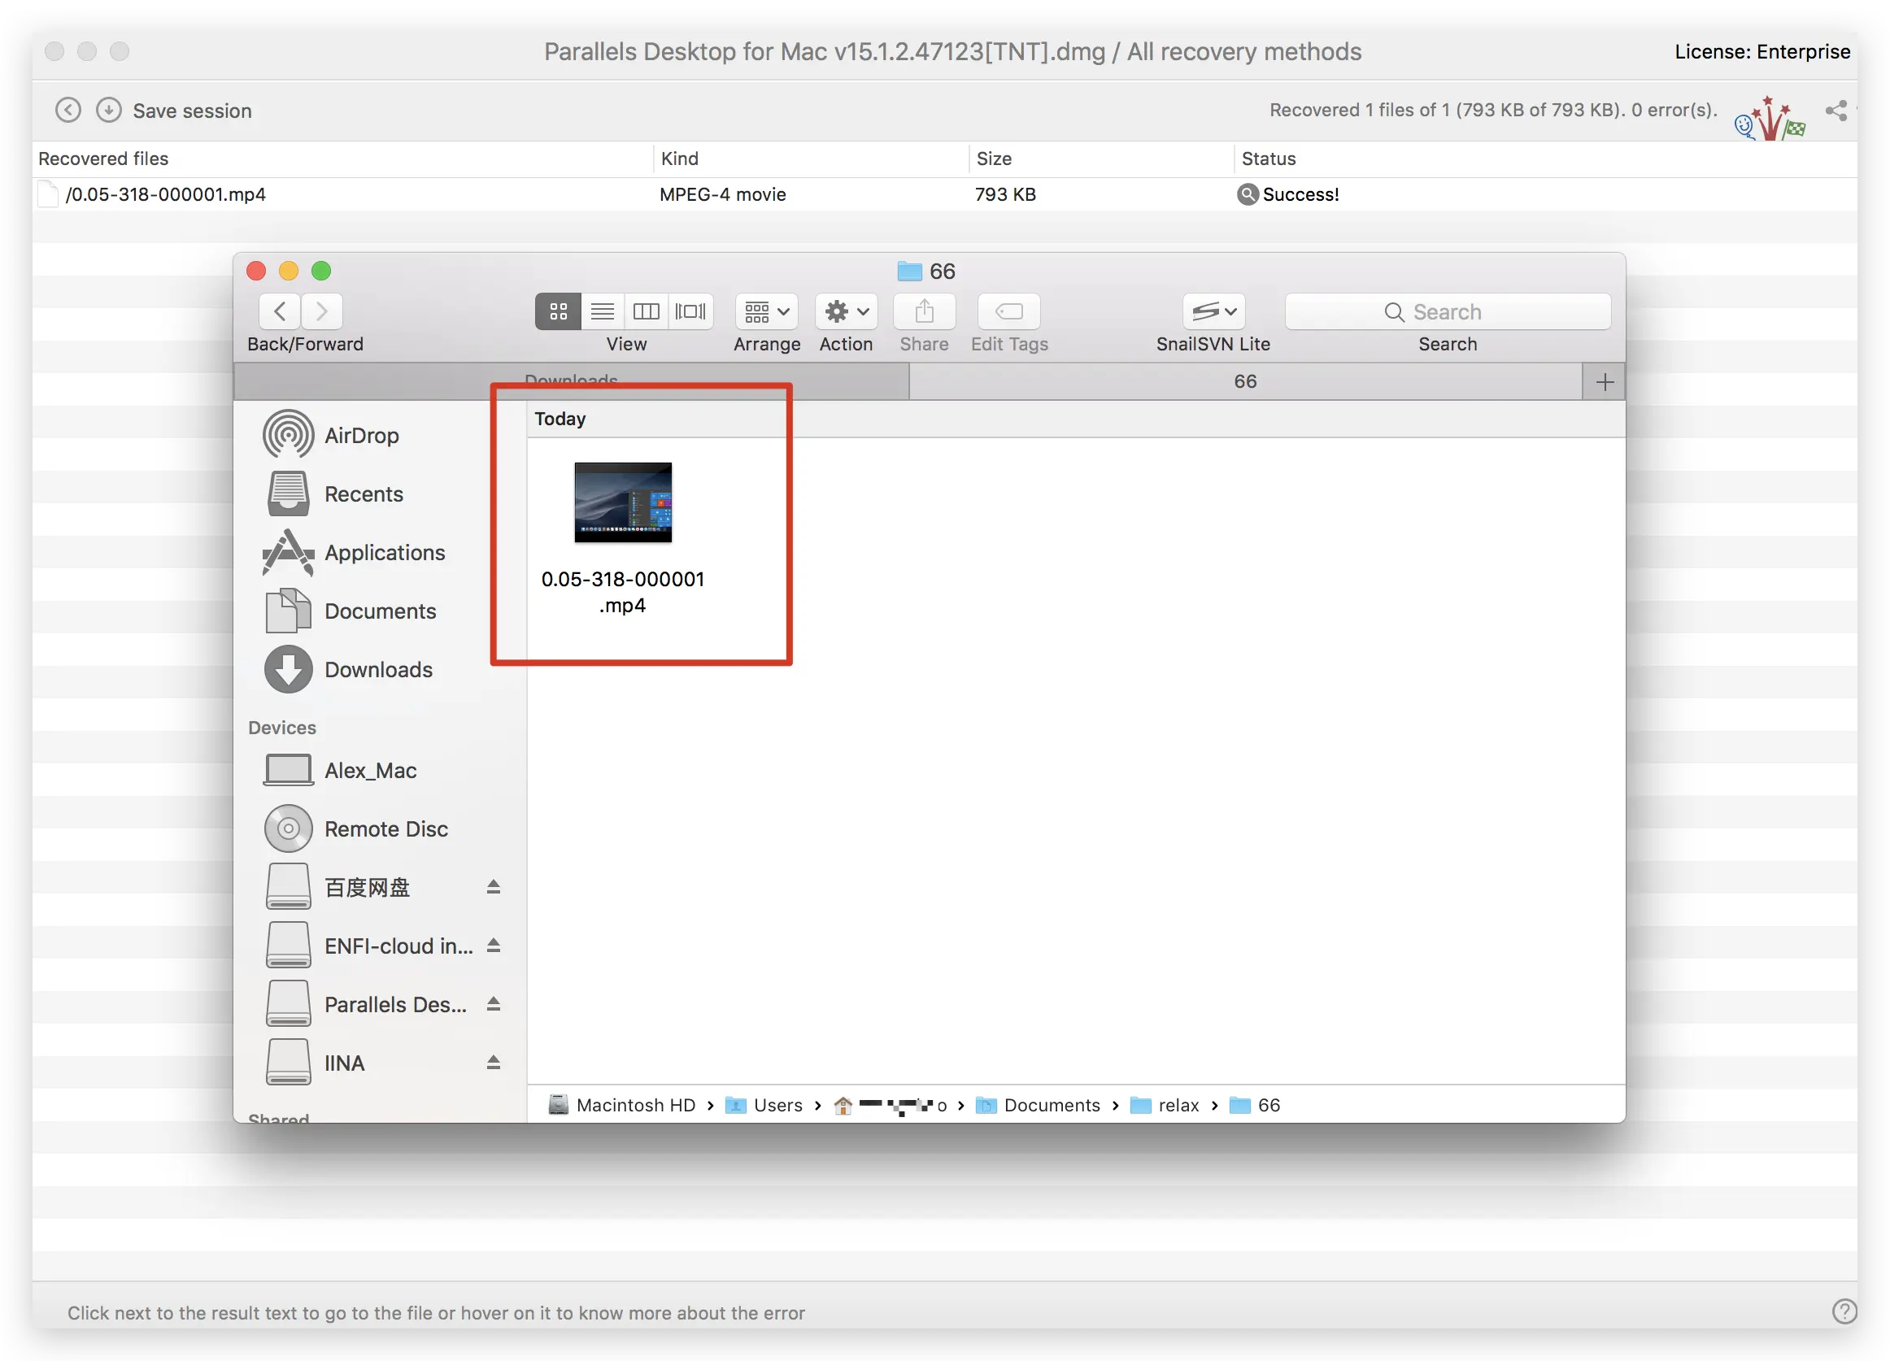
Task: Eject the Parallels Des... volume
Action: pyautogui.click(x=494, y=1003)
